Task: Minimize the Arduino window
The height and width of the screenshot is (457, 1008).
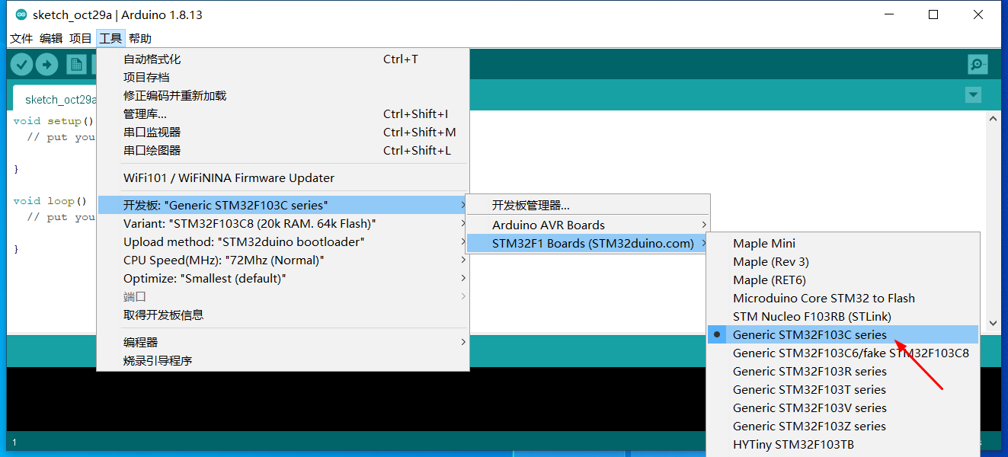Action: [x=888, y=14]
